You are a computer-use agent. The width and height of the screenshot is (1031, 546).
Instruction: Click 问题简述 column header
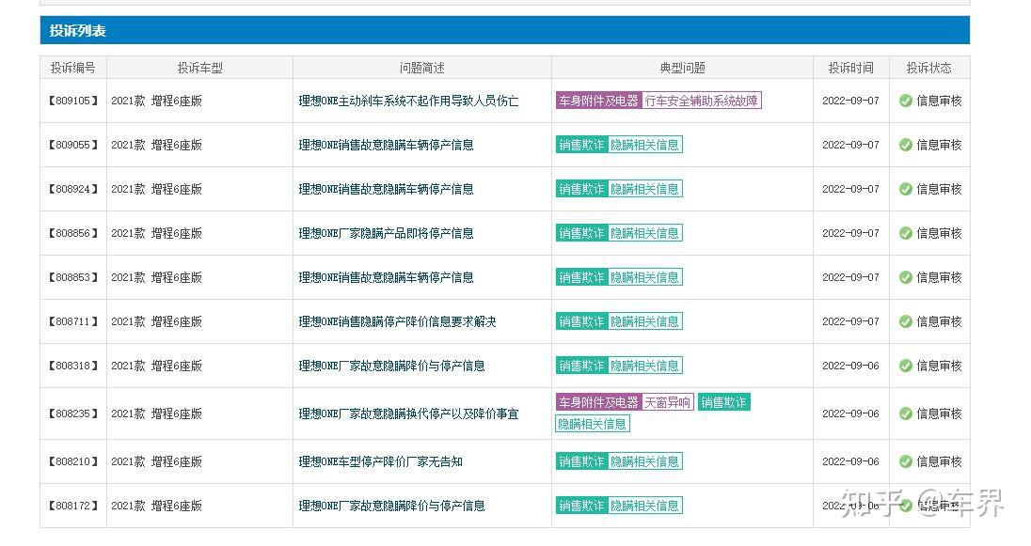pyautogui.click(x=422, y=68)
